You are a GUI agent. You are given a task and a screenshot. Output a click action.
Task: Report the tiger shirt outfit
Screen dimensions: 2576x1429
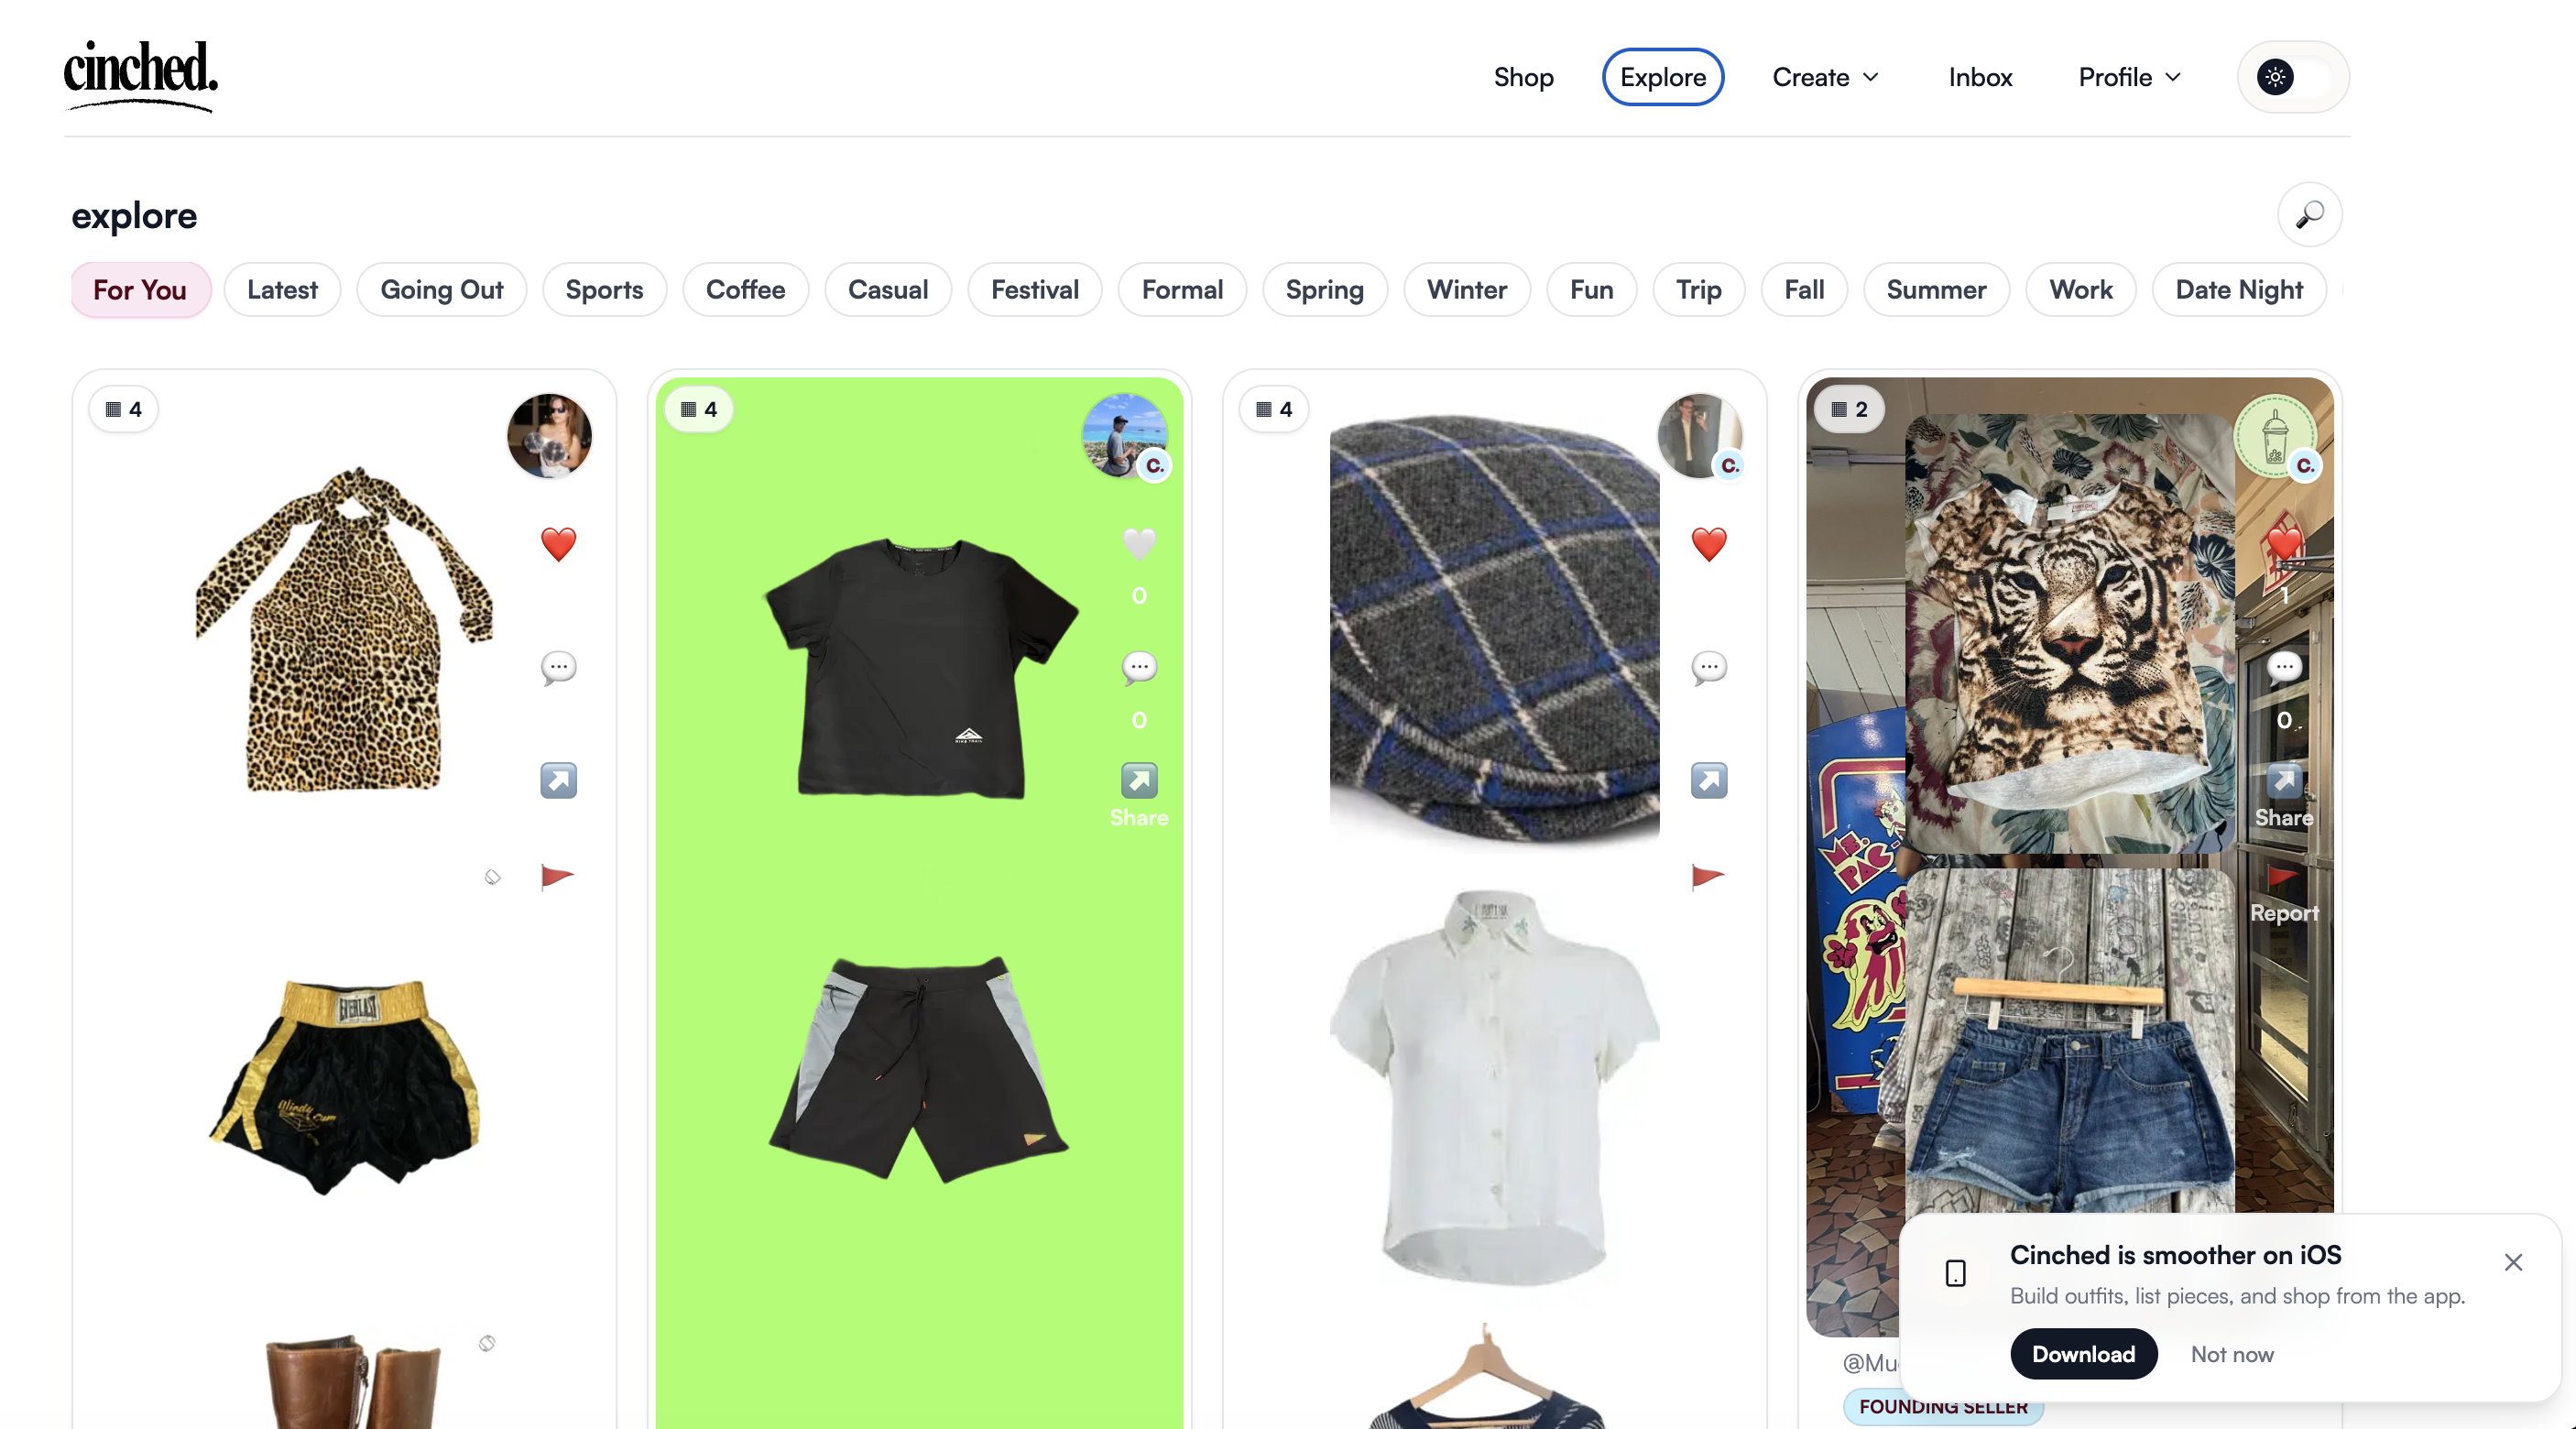tap(2284, 893)
